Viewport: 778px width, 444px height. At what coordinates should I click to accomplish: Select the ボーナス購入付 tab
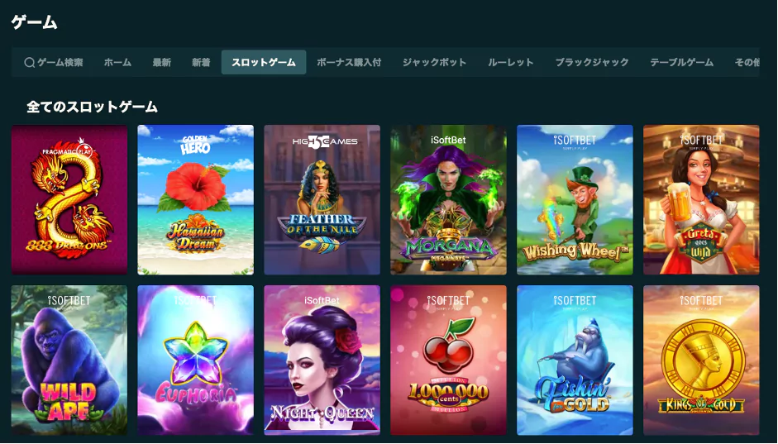[x=349, y=63]
